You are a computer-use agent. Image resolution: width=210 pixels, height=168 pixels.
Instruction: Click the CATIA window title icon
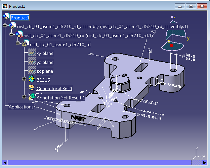tap(5, 6)
